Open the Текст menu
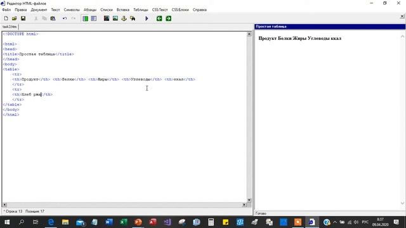Image resolution: width=406 pixels, height=228 pixels. click(x=55, y=9)
